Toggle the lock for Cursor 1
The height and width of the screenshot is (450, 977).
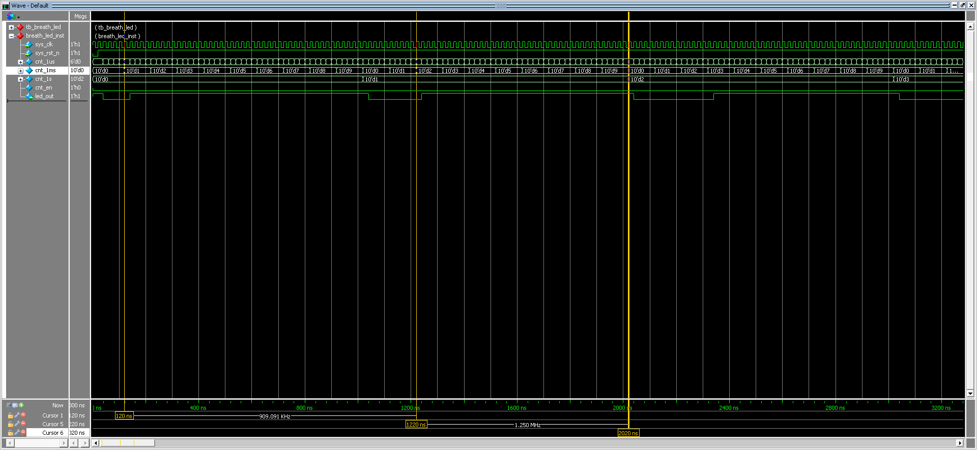coord(10,416)
